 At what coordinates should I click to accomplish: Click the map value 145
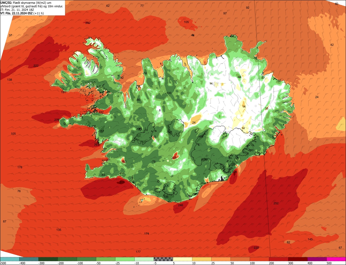point(310,239)
